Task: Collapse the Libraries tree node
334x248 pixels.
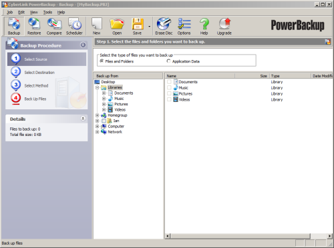Action: [98, 87]
